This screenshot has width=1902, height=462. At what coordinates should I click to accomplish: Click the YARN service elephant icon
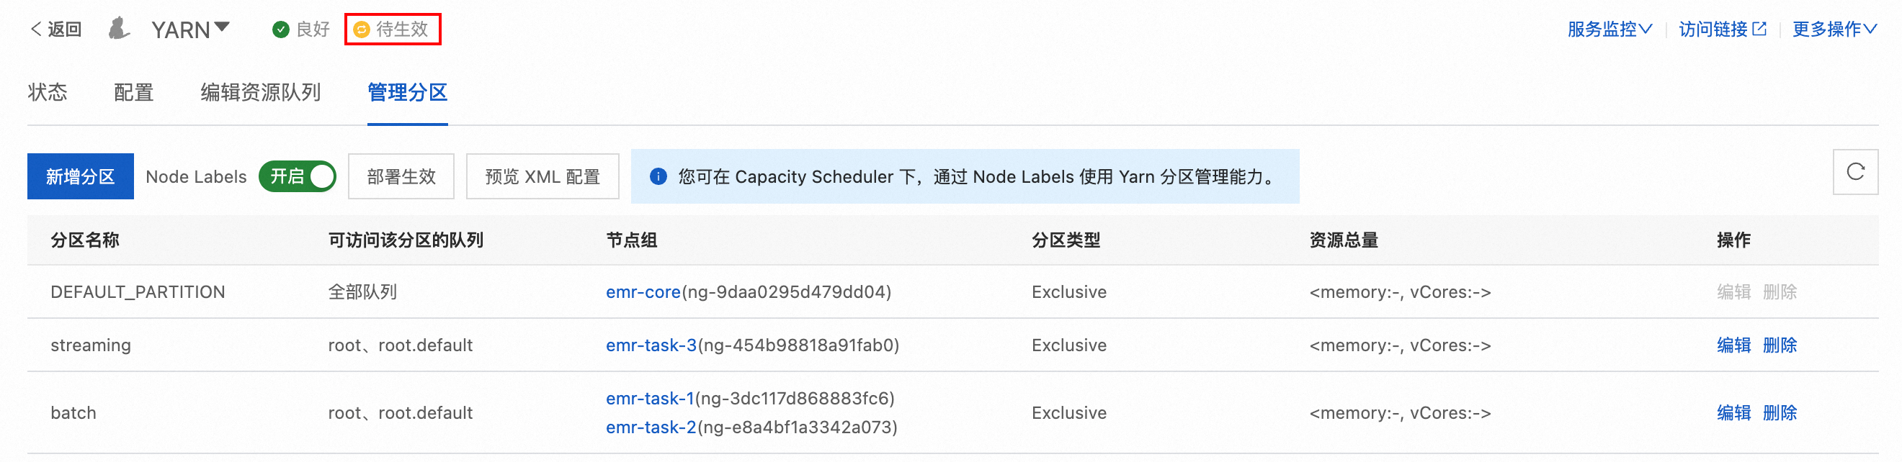tap(118, 30)
